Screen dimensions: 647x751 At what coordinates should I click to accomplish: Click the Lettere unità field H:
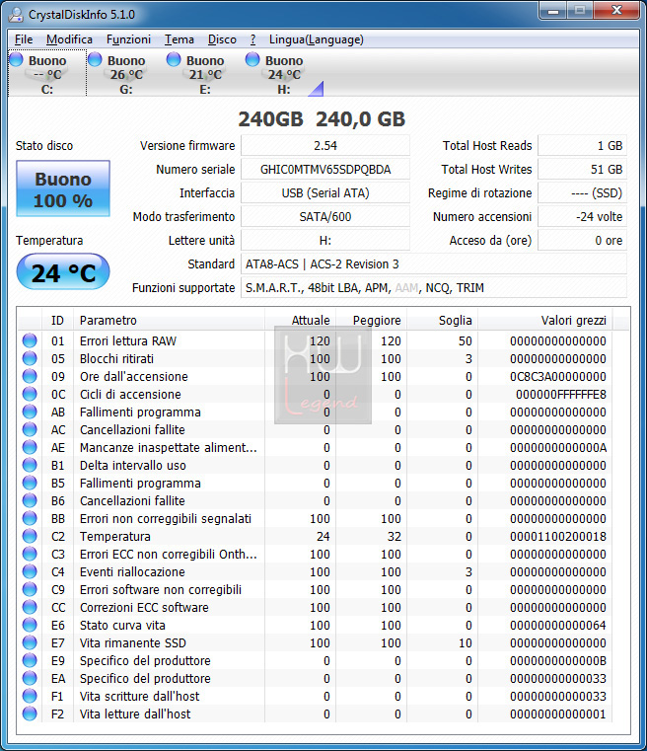pos(325,241)
